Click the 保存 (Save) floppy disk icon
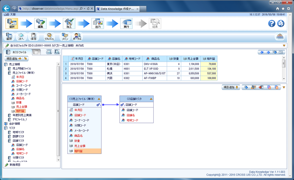The image size is (294, 180). click(x=34, y=36)
